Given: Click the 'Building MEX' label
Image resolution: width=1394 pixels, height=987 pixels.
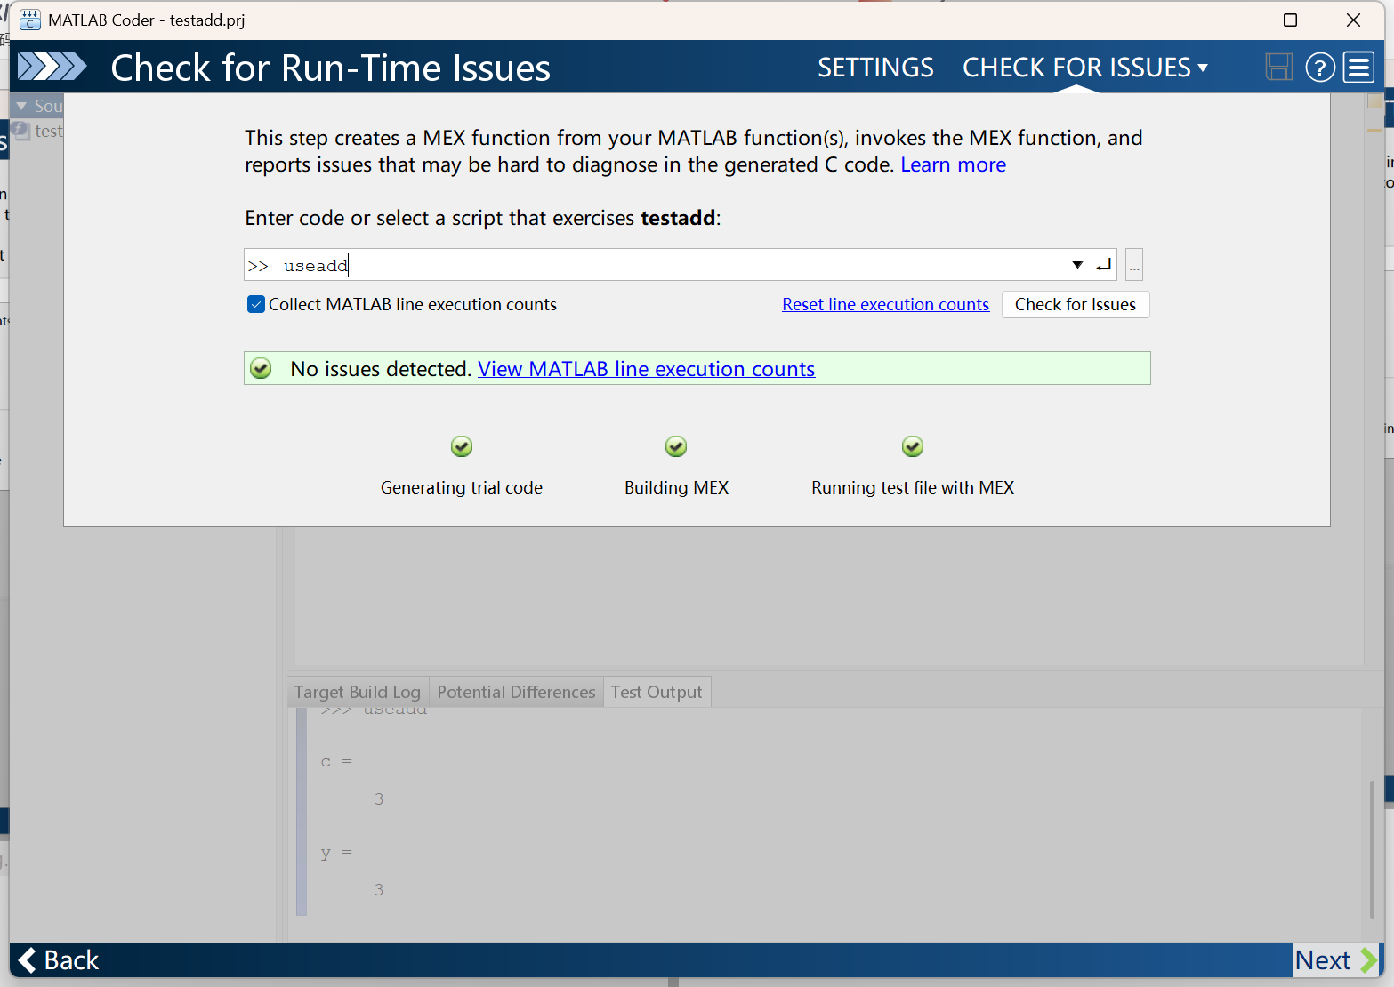Looking at the screenshot, I should pos(677,487).
